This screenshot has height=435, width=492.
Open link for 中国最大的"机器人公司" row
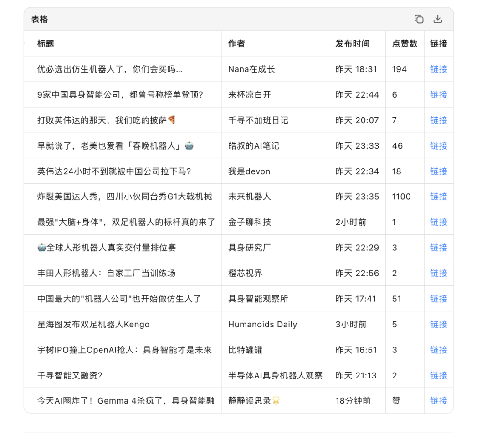[x=438, y=299]
